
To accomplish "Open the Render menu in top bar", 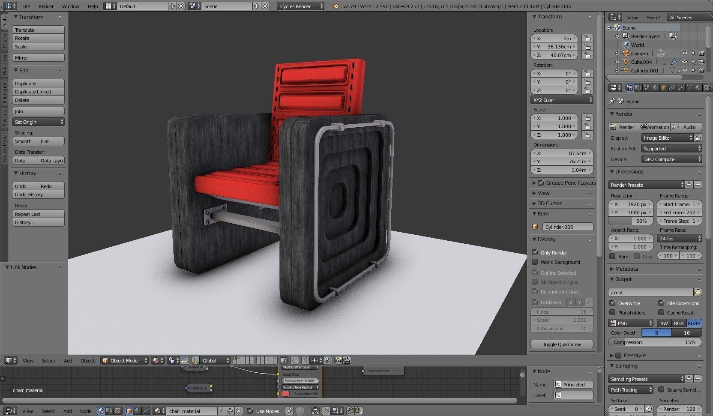I will coord(46,6).
